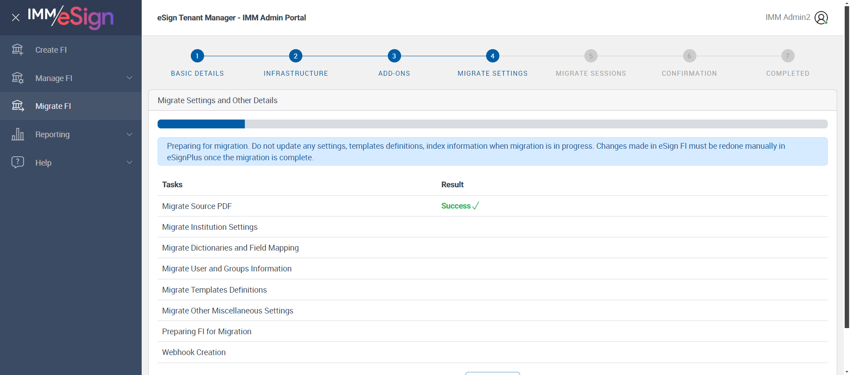This screenshot has width=850, height=375.
Task: Select Migrate Other Miscellaneous Settings task
Action: 228,311
